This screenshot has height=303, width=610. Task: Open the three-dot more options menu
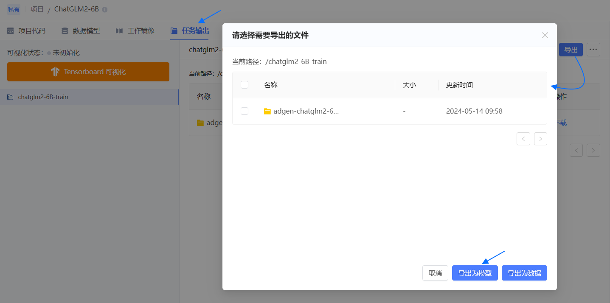coord(593,50)
